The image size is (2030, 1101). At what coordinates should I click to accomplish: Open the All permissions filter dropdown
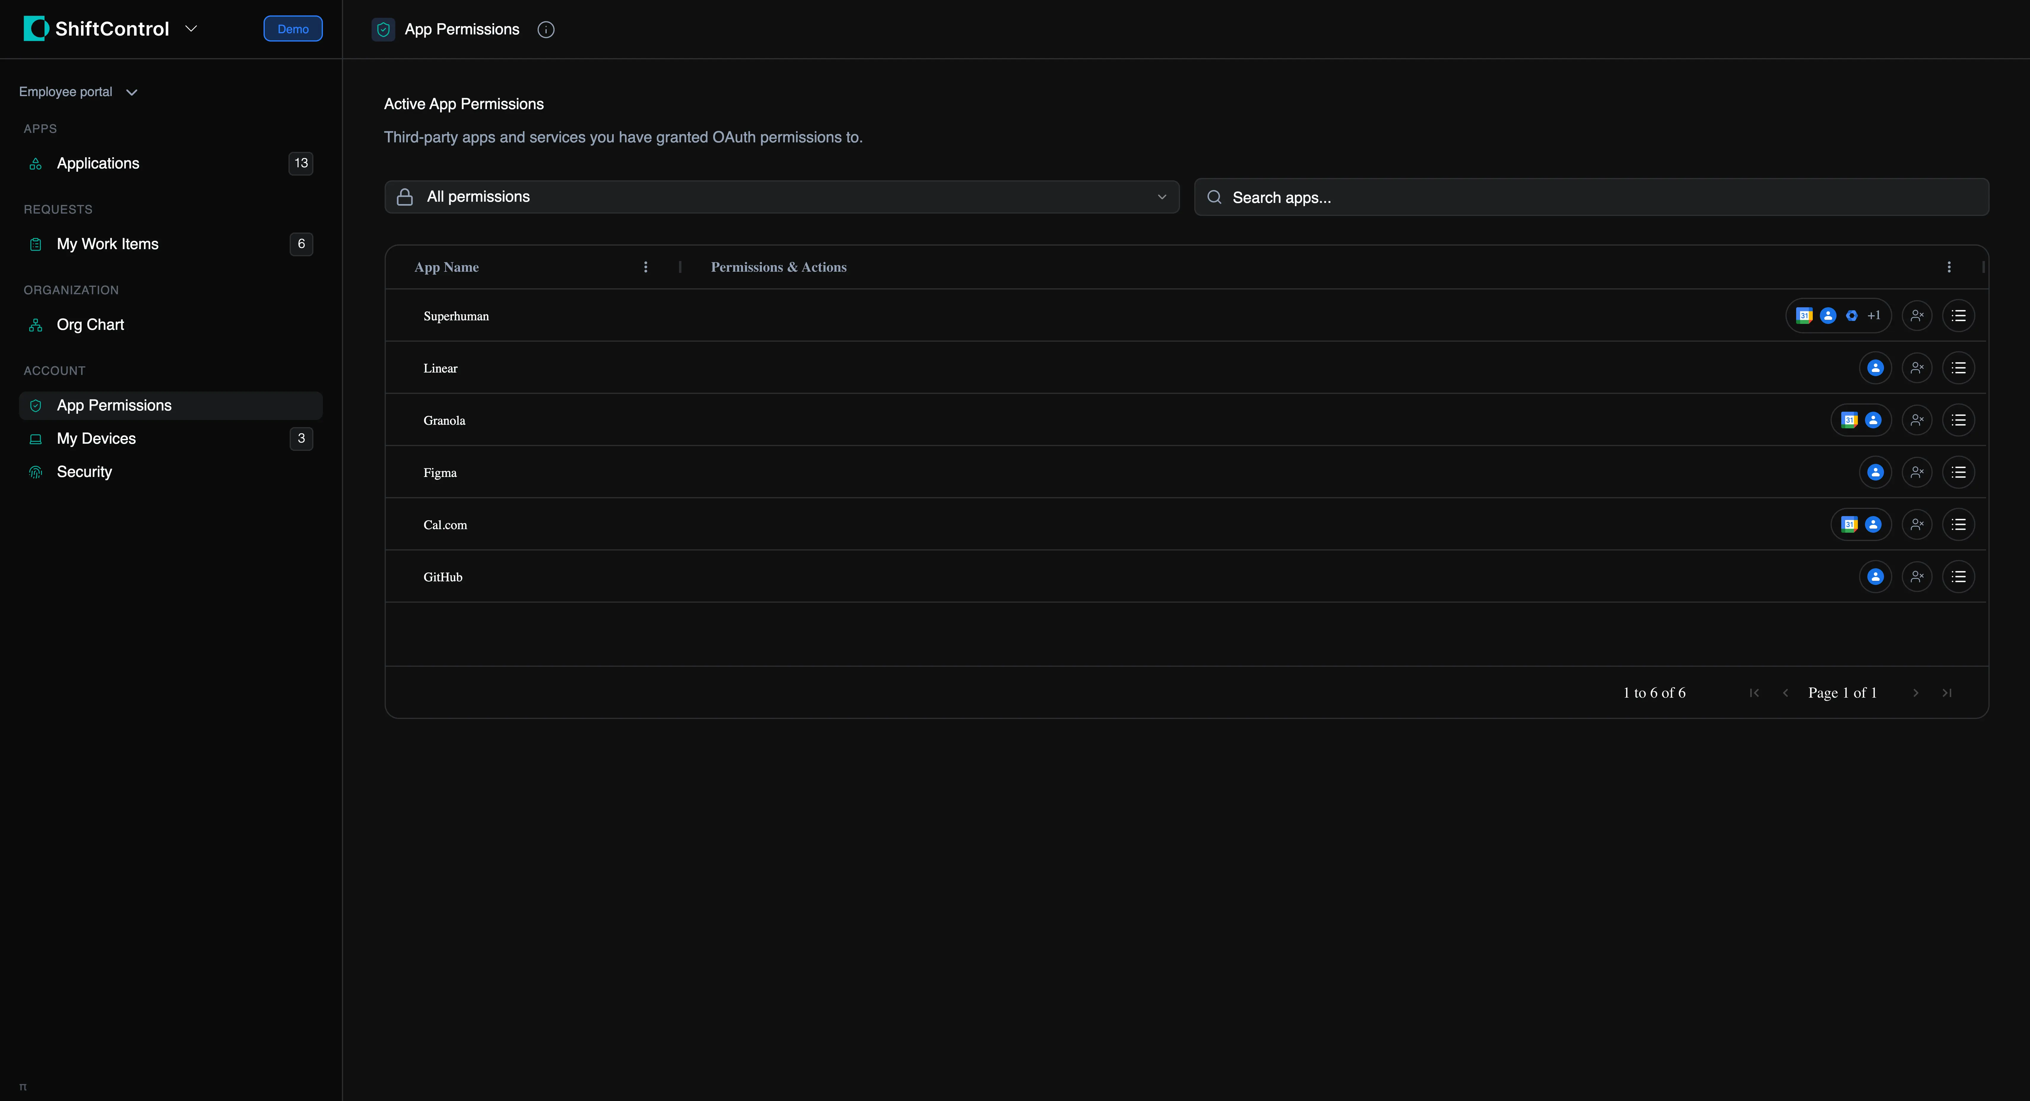782,197
